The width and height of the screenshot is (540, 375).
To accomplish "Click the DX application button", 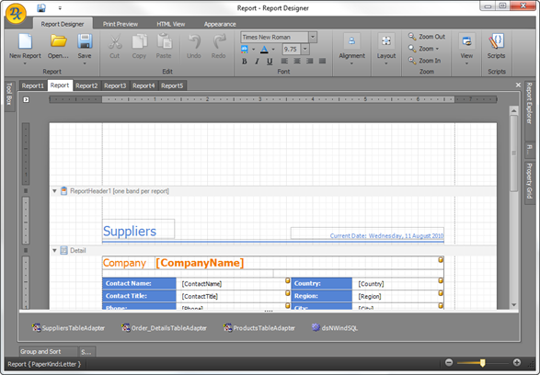I will coord(17,13).
